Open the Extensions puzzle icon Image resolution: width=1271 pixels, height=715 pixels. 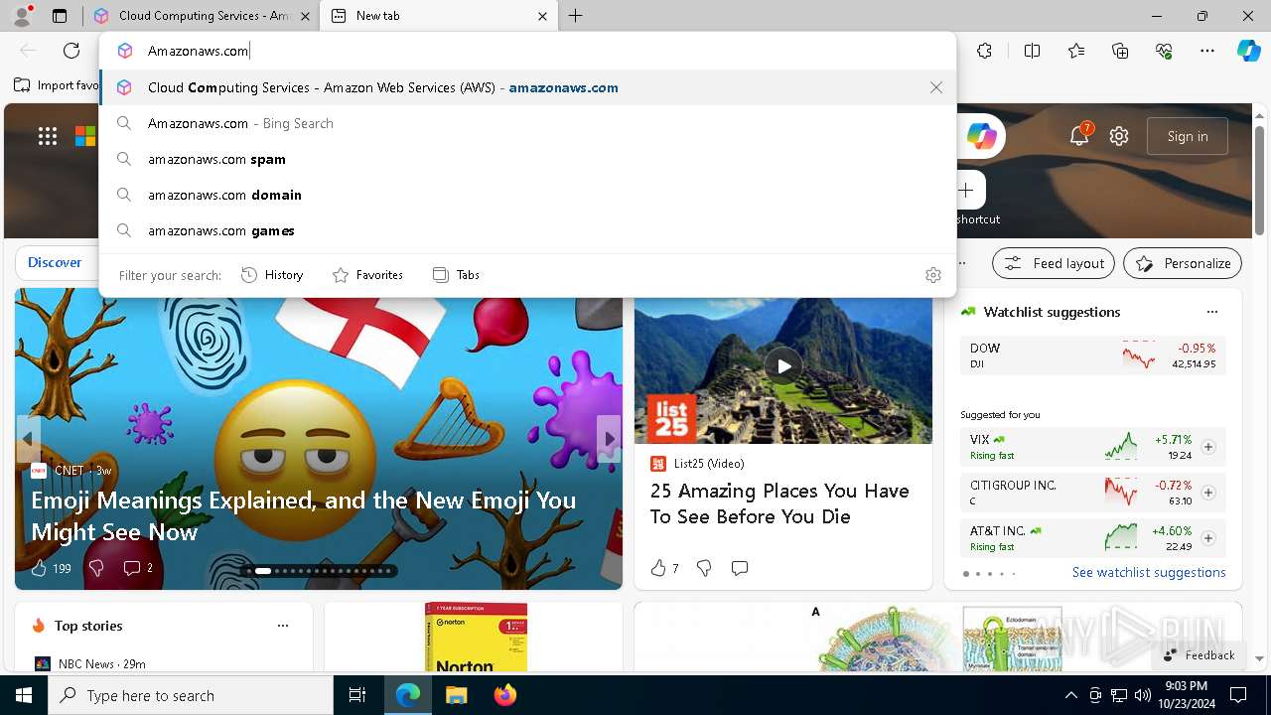pyautogui.click(x=984, y=51)
